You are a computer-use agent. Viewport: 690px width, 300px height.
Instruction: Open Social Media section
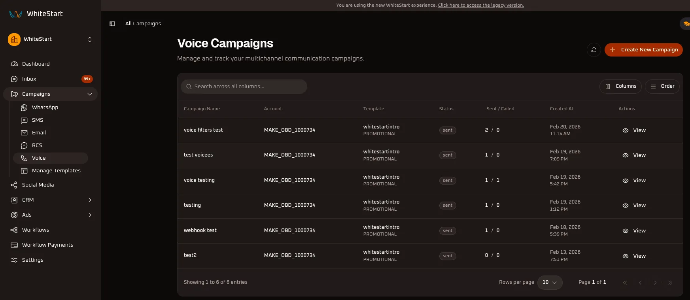(x=50, y=185)
